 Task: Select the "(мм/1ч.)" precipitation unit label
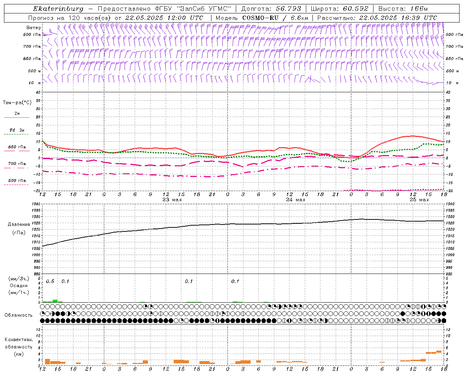tap(19, 292)
